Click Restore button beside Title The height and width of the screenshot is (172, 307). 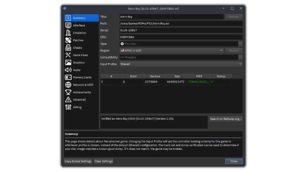click(x=234, y=17)
